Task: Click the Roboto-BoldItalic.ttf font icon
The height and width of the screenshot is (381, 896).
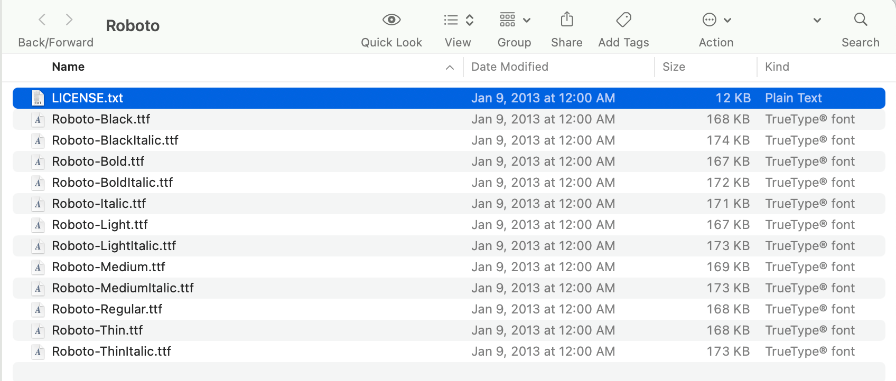Action: click(38, 183)
